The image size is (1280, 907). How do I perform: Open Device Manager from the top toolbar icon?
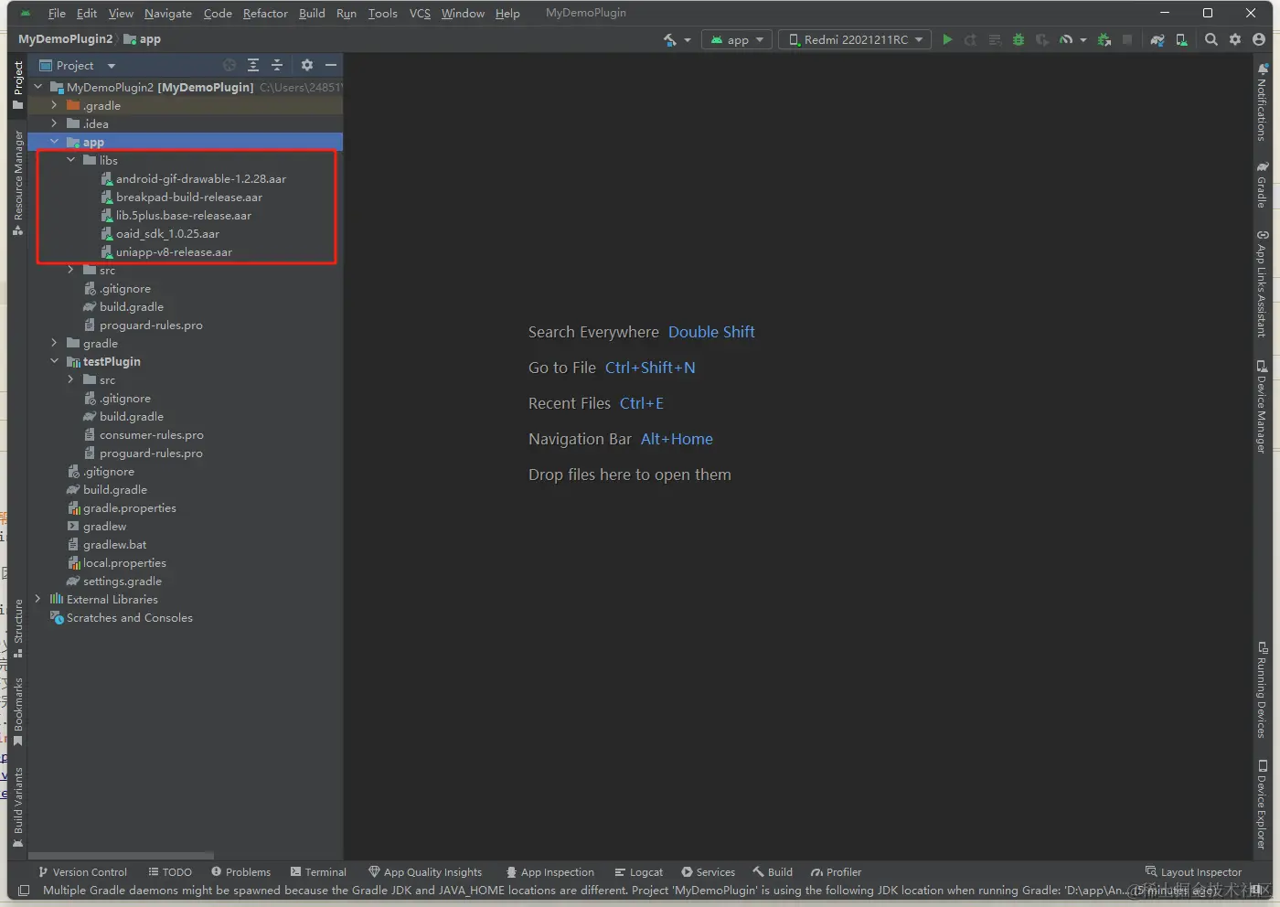1181,39
